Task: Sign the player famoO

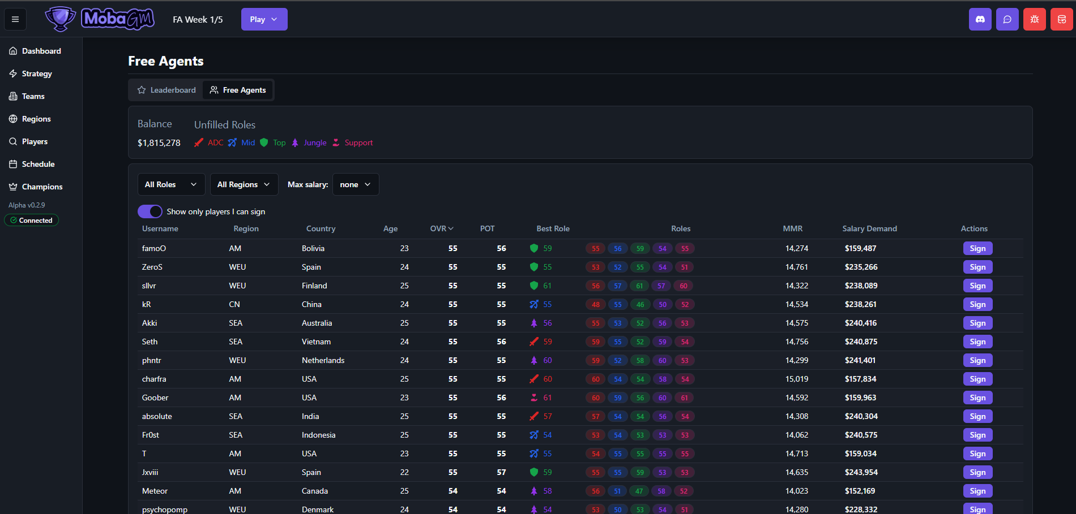Action: click(977, 248)
